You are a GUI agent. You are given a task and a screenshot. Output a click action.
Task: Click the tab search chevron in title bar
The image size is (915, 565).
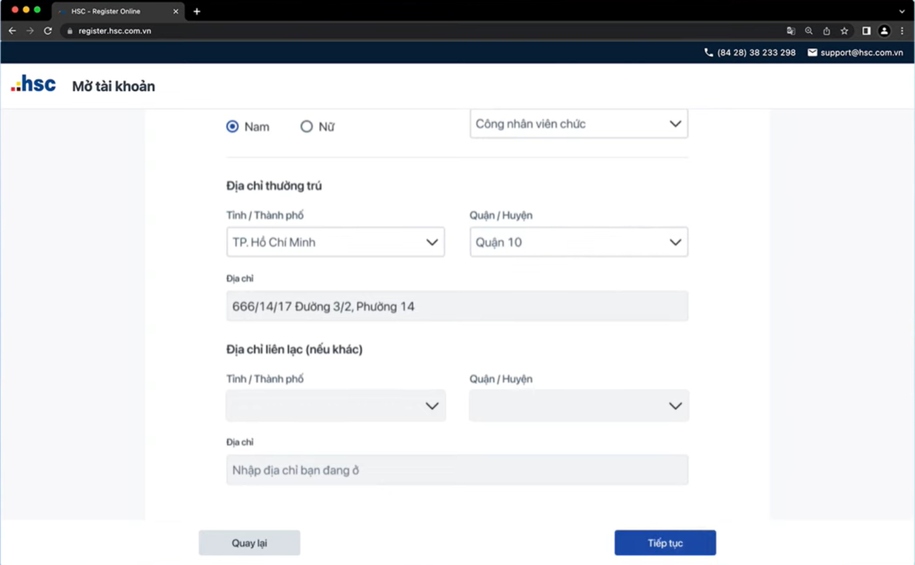click(x=902, y=11)
